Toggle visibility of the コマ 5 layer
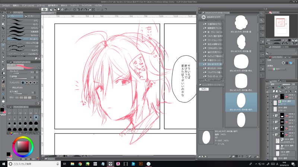This screenshot has width=298, height=167. pos(268,96)
